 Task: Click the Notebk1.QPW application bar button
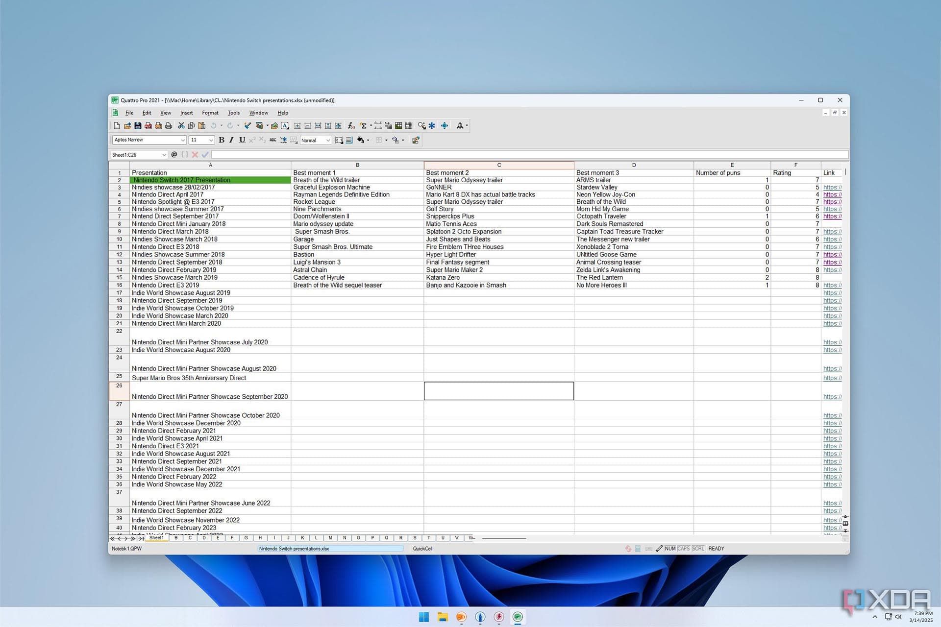(x=127, y=549)
